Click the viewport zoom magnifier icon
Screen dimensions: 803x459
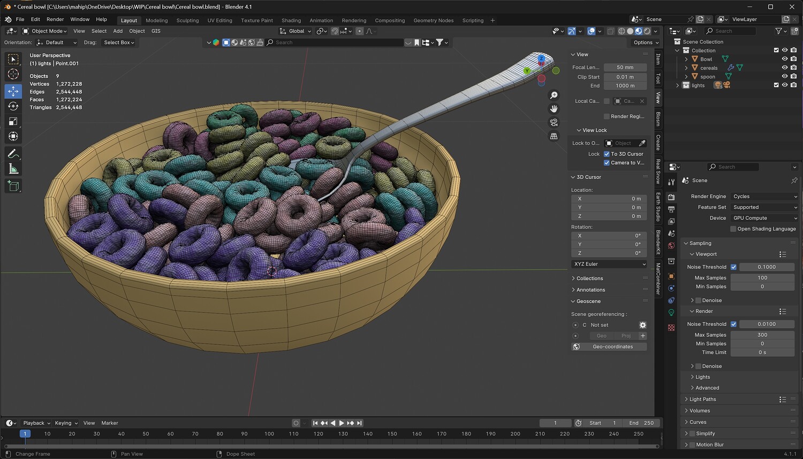[554, 95]
